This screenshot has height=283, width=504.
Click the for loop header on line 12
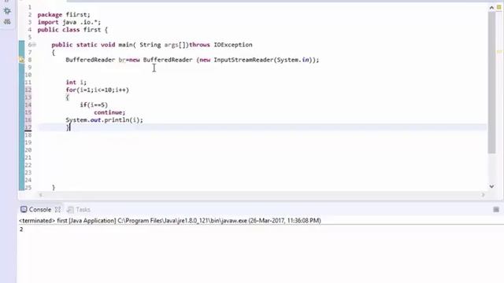[98, 90]
